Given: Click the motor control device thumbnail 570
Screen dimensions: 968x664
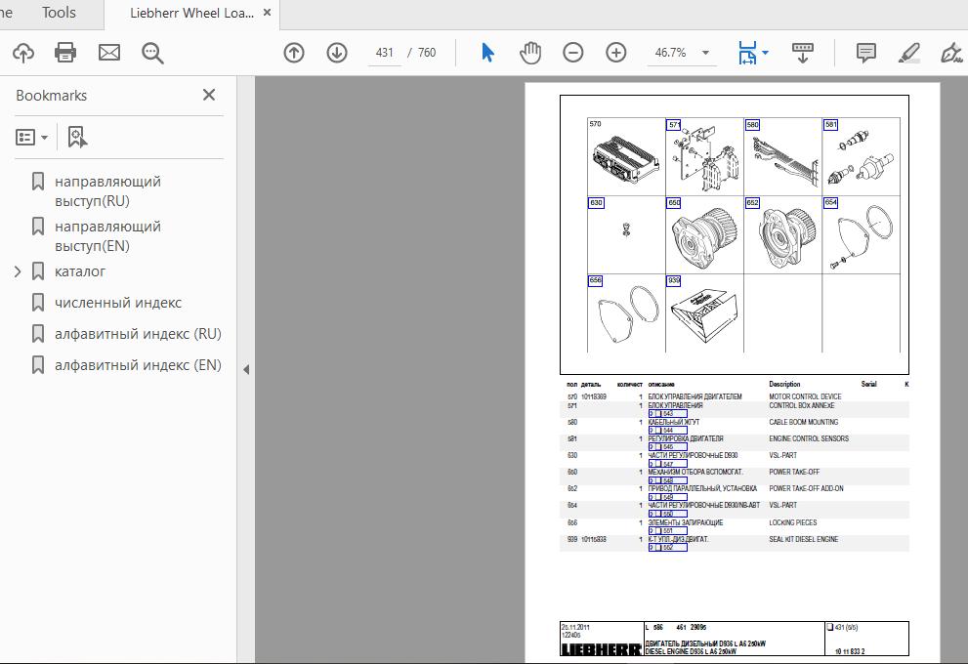Looking at the screenshot, I should 626,160.
